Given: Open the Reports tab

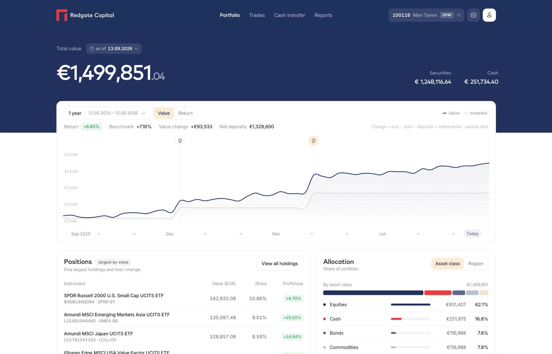Looking at the screenshot, I should tap(323, 15).
